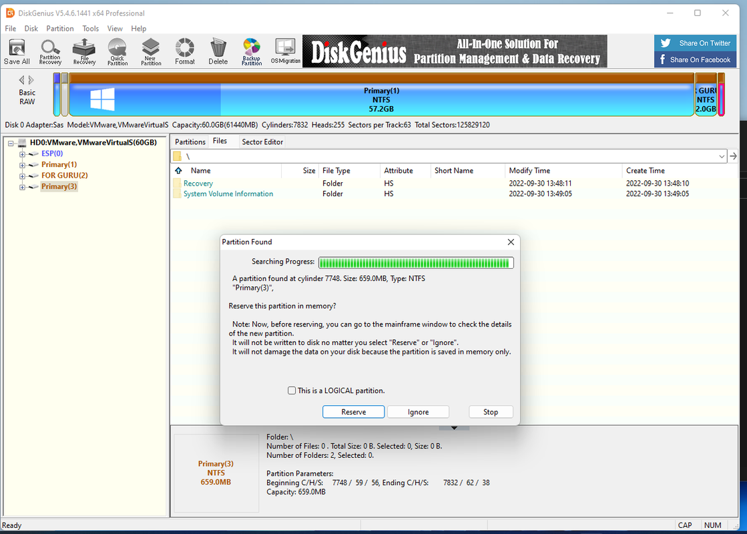The image size is (747, 534).
Task: Expand the Primary(1) tree node
Action: [22, 165]
